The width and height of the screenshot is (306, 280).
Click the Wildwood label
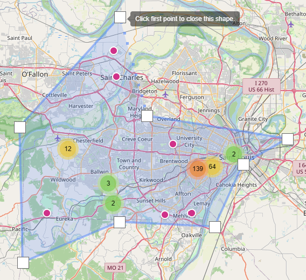tap(63, 180)
